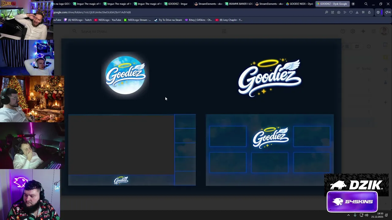Switch to GOODIZ NEEX Dysk tab
The image size is (392, 220).
click(300, 4)
